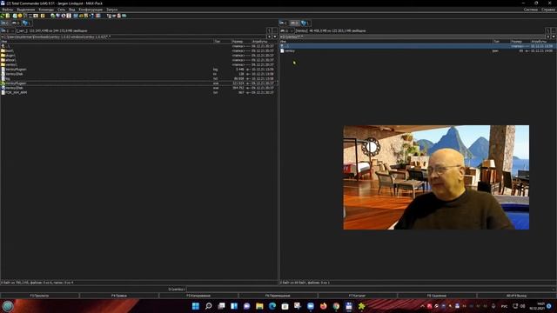The height and width of the screenshot is (313, 557).
Task: Click the F8 Удаление button
Action: tap(437, 296)
